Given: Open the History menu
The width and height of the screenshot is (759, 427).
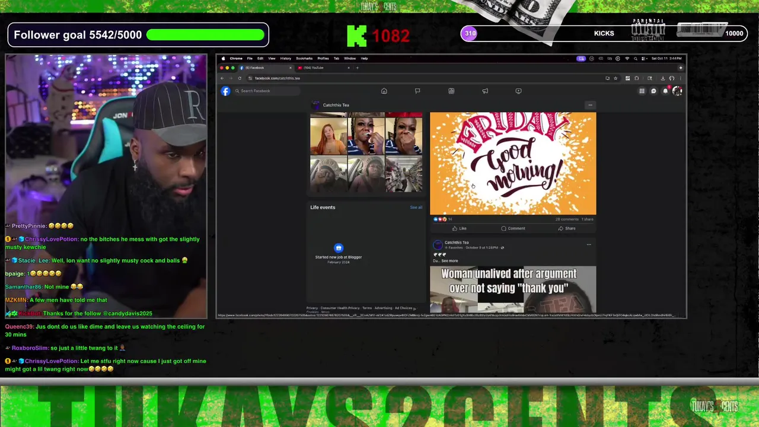Looking at the screenshot, I should coord(285,58).
